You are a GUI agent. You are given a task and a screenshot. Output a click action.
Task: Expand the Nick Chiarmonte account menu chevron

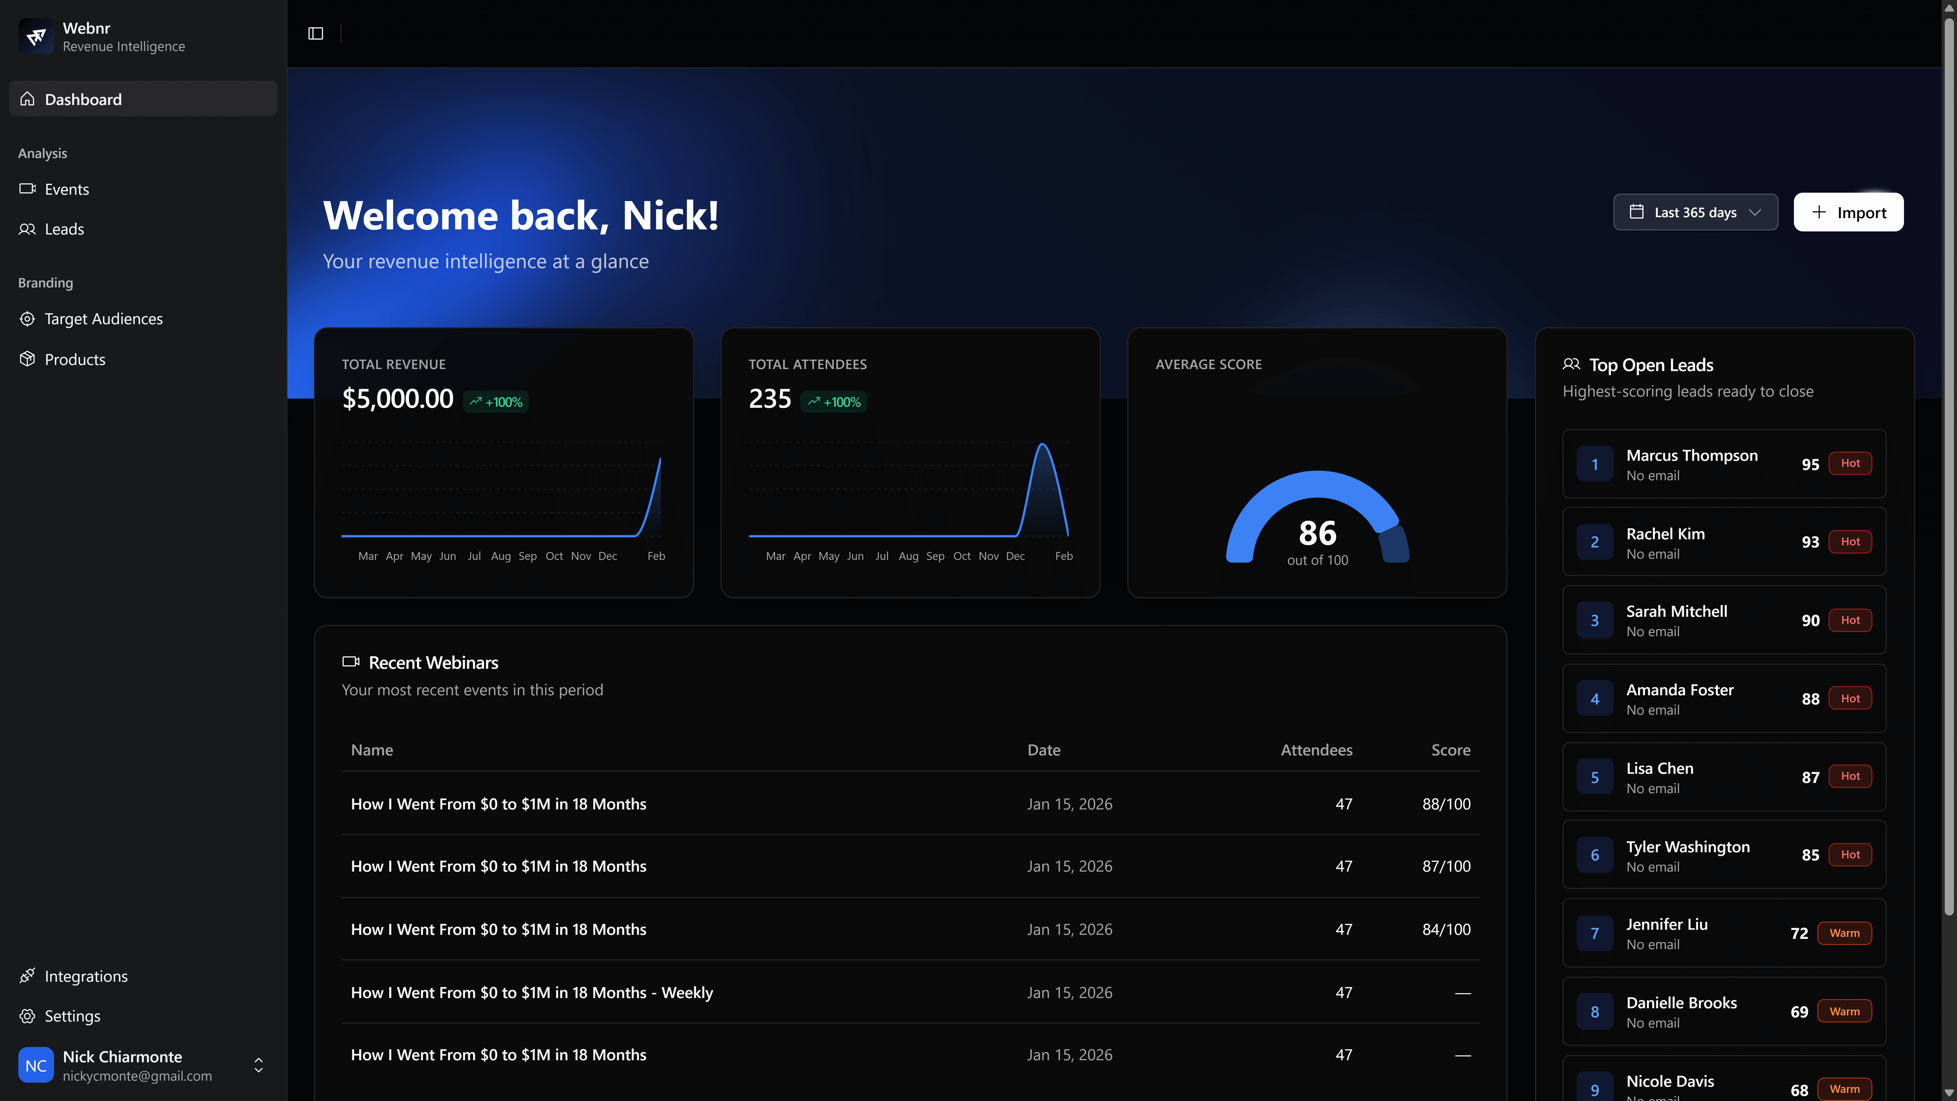258,1065
